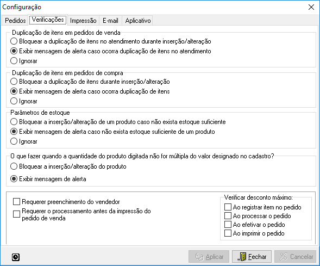Go to the Aplicativo tab

coord(138,21)
